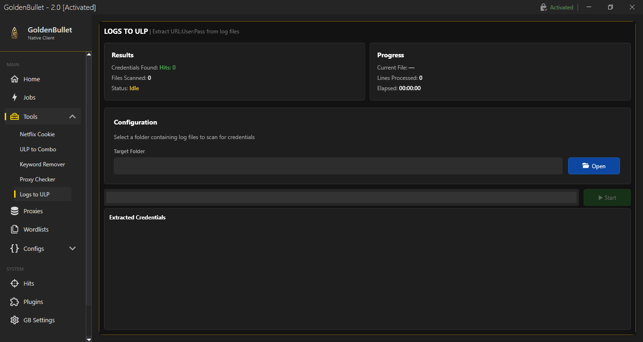Image resolution: width=643 pixels, height=342 pixels.
Task: Click the Configs curly braces icon
Action: point(15,249)
